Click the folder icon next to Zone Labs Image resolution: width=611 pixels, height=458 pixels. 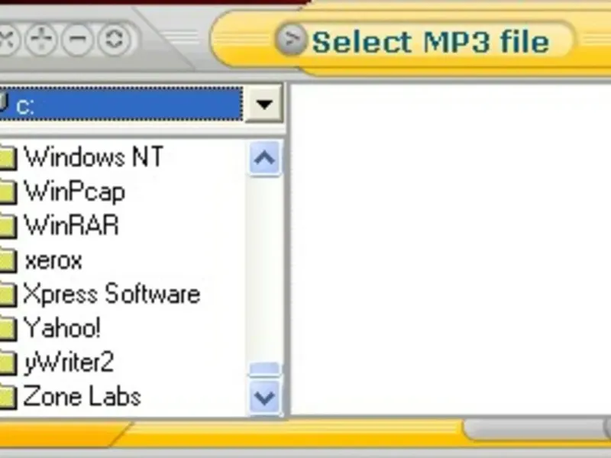click(8, 397)
